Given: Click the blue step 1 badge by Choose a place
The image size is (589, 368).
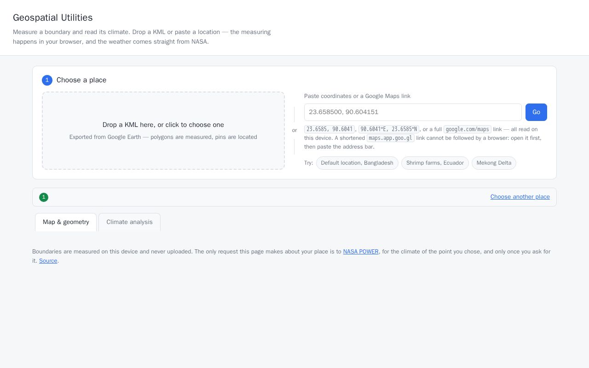Looking at the screenshot, I should (47, 80).
